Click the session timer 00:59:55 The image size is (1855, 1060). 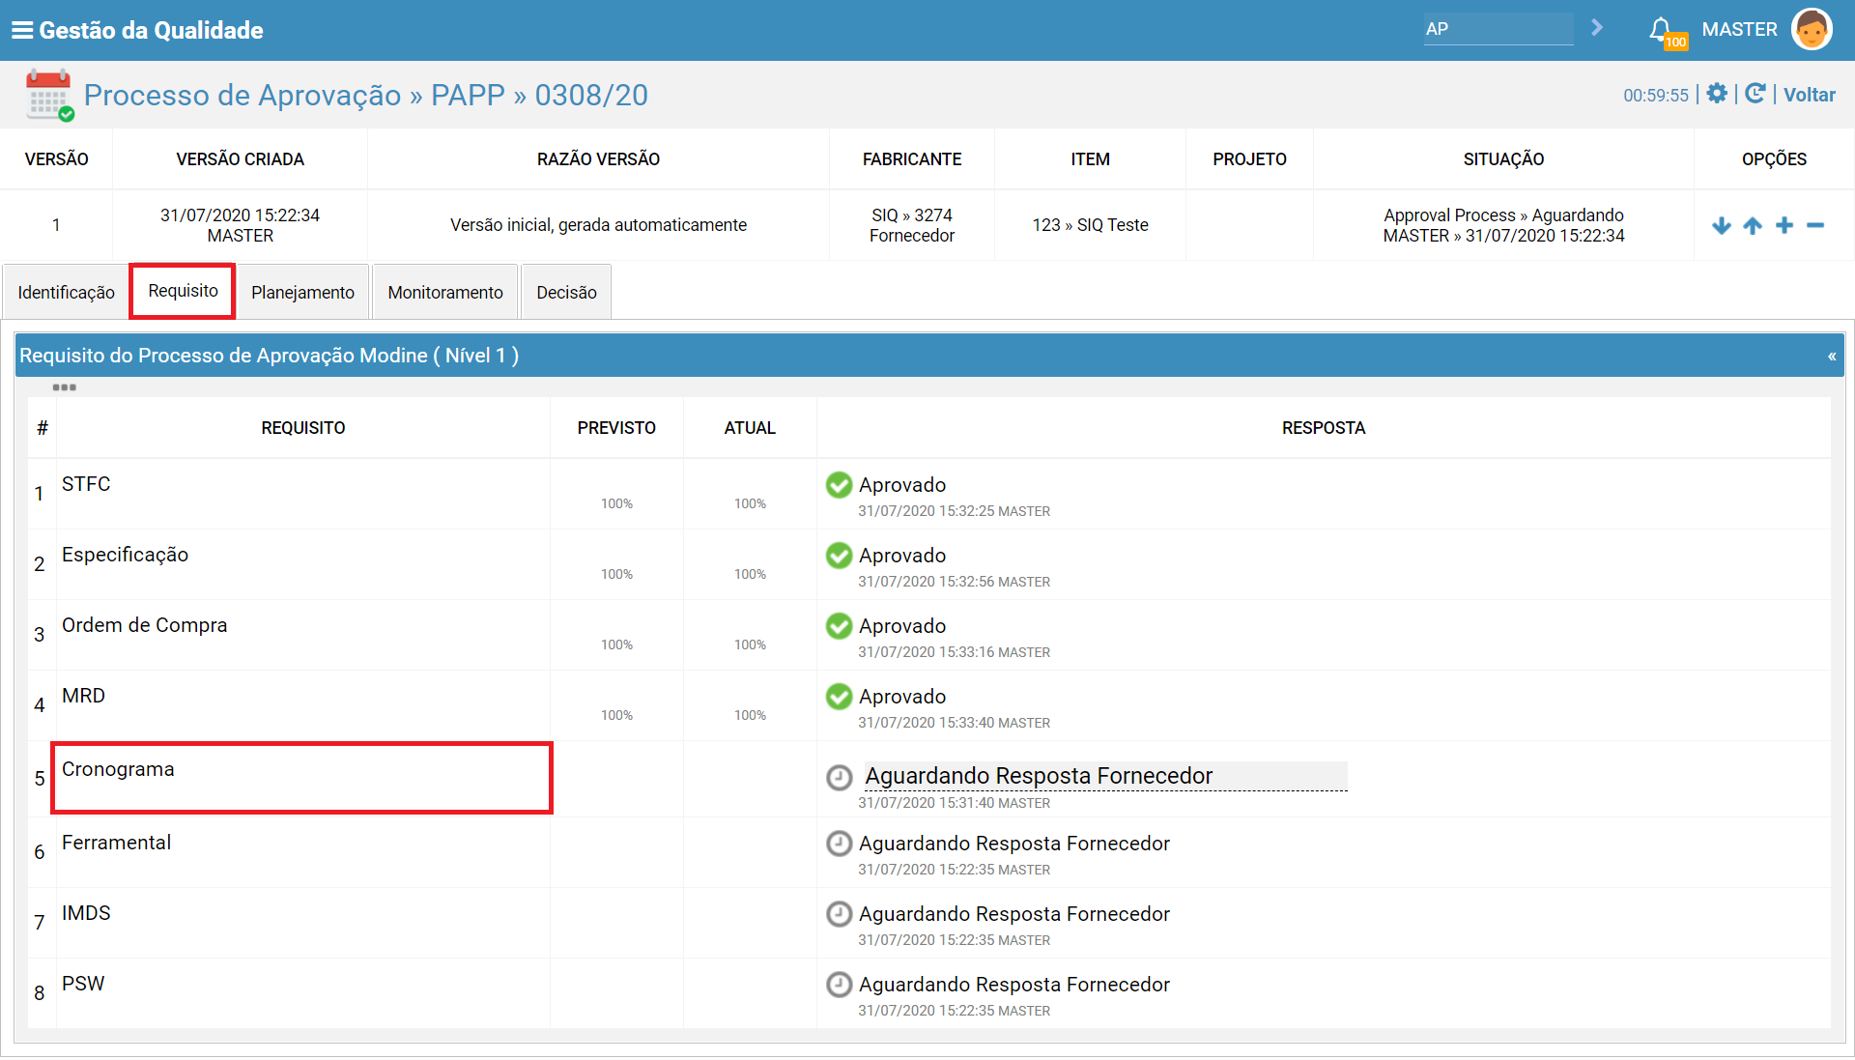pyautogui.click(x=1656, y=95)
